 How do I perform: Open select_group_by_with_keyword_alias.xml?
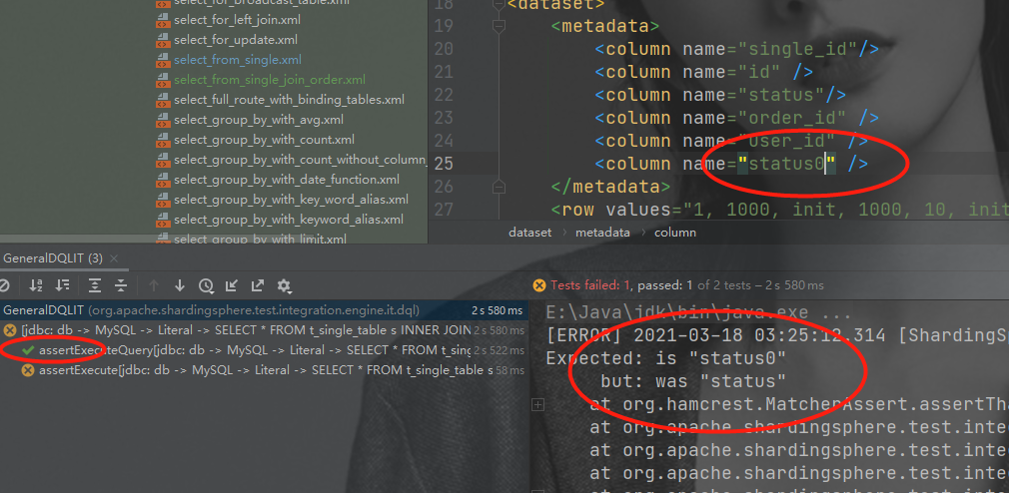pos(289,220)
